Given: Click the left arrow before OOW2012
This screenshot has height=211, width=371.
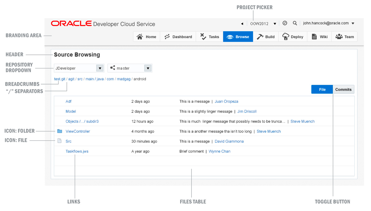Looking at the screenshot, I should [x=242, y=24].
